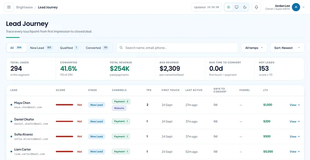Click the blue status dot beside Maya Chen
The width and height of the screenshot is (310, 160).
point(11,105)
